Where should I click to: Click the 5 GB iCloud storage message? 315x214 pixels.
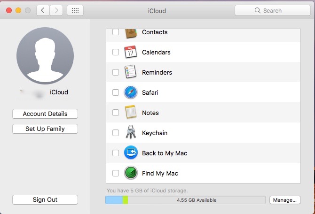(x=147, y=191)
